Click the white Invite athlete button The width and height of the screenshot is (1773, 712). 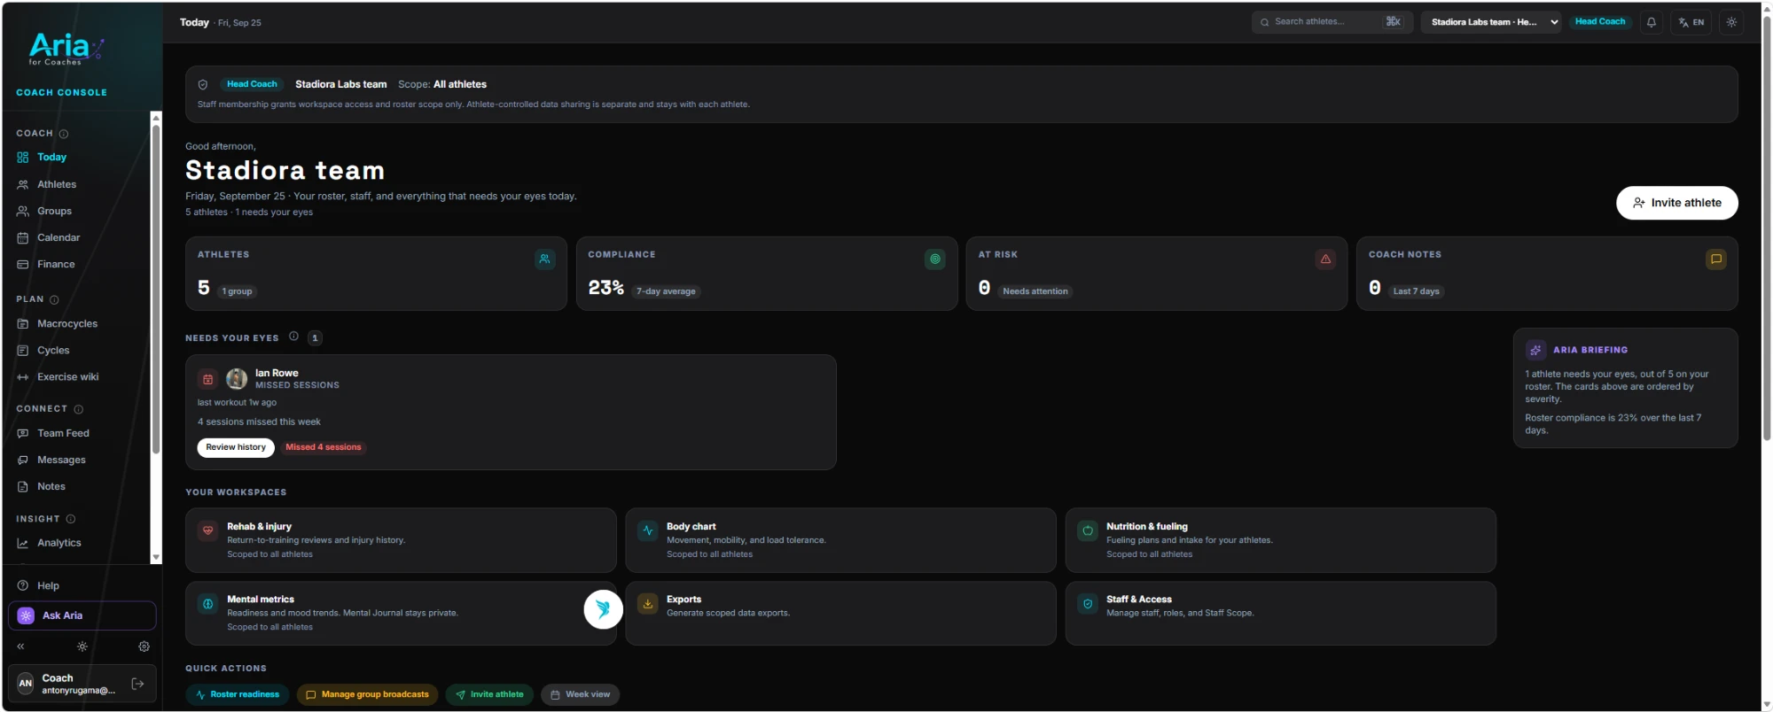pyautogui.click(x=1676, y=203)
